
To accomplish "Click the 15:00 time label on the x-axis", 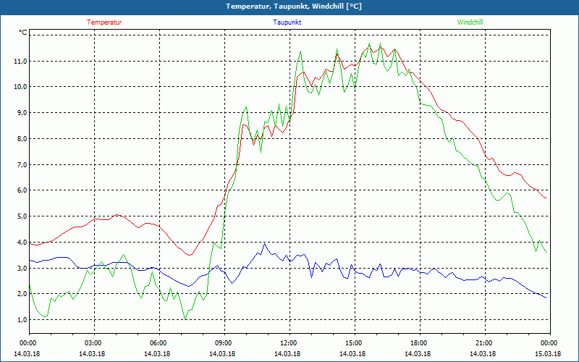I will point(354,343).
